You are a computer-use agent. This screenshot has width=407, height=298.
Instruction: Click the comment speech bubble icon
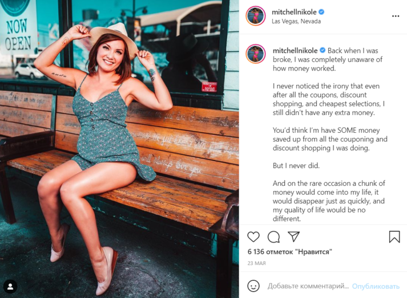[x=273, y=236]
